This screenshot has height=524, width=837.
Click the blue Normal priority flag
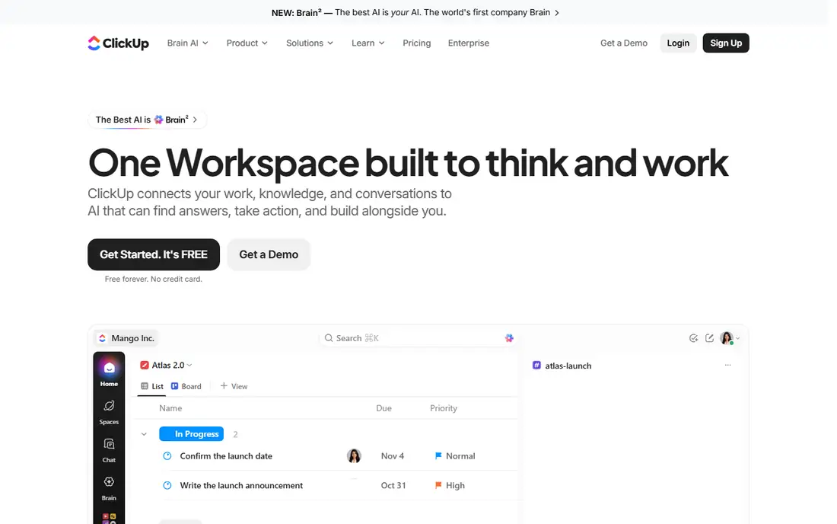coord(438,456)
